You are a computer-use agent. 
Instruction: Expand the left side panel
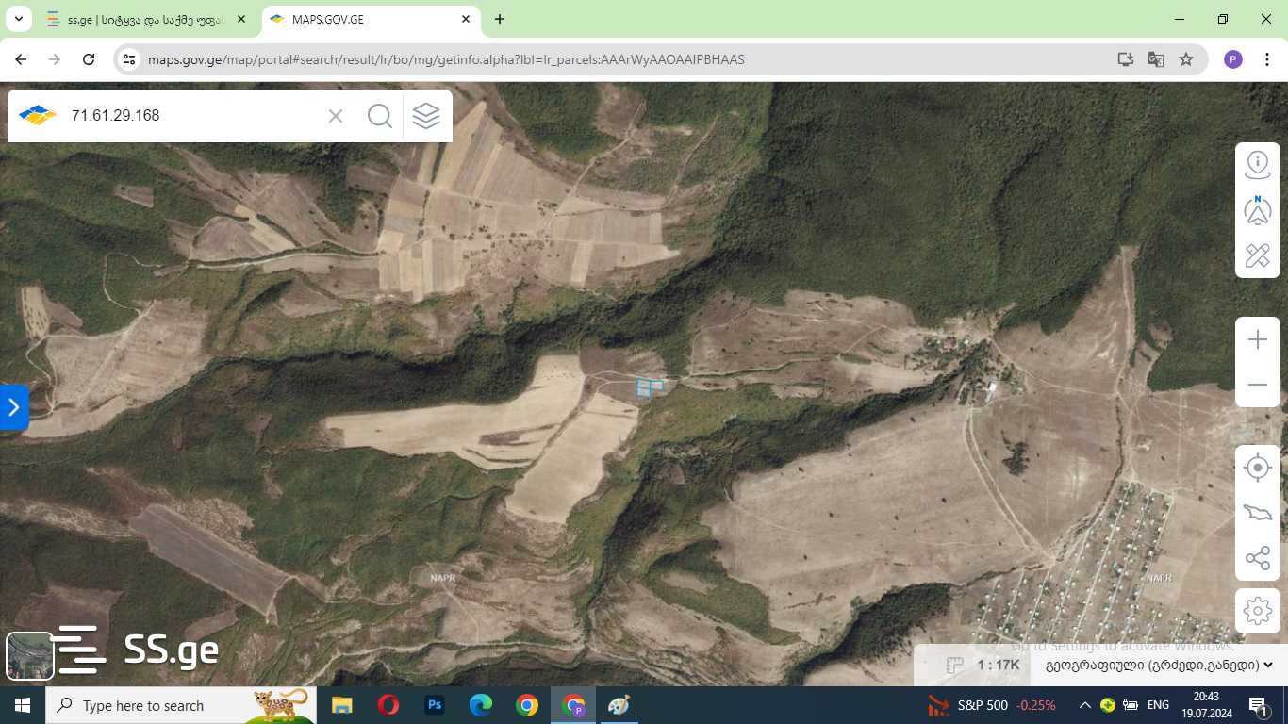tap(13, 407)
